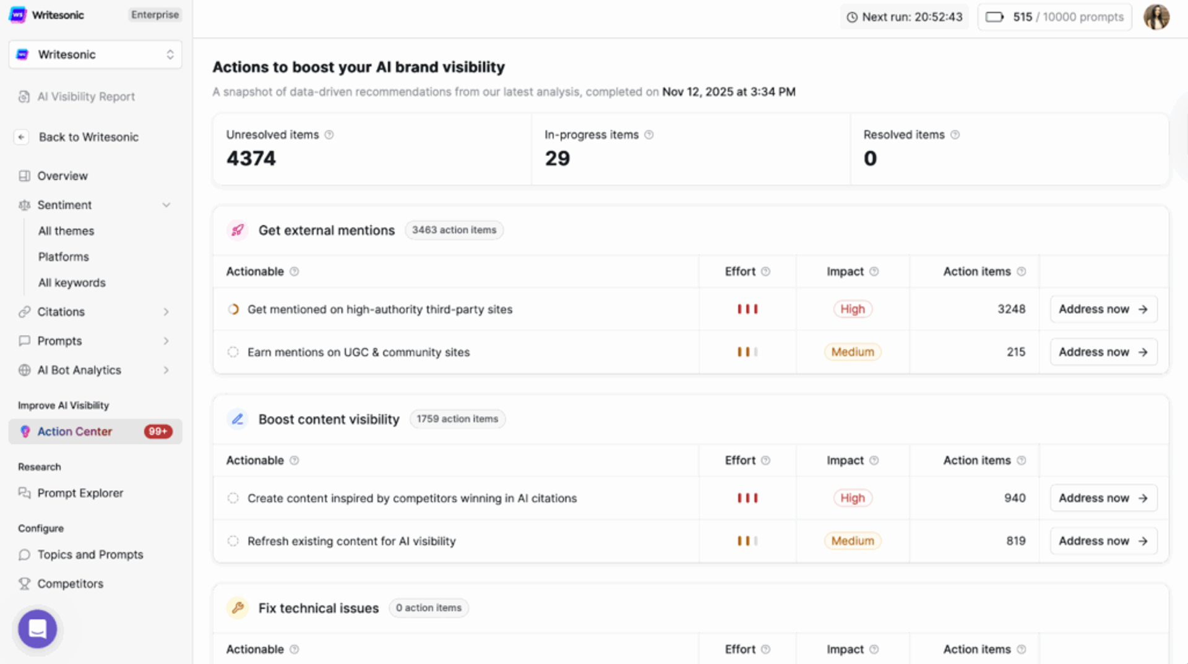Open the Action Center sidebar item
This screenshot has height=664, width=1188.
95,432
